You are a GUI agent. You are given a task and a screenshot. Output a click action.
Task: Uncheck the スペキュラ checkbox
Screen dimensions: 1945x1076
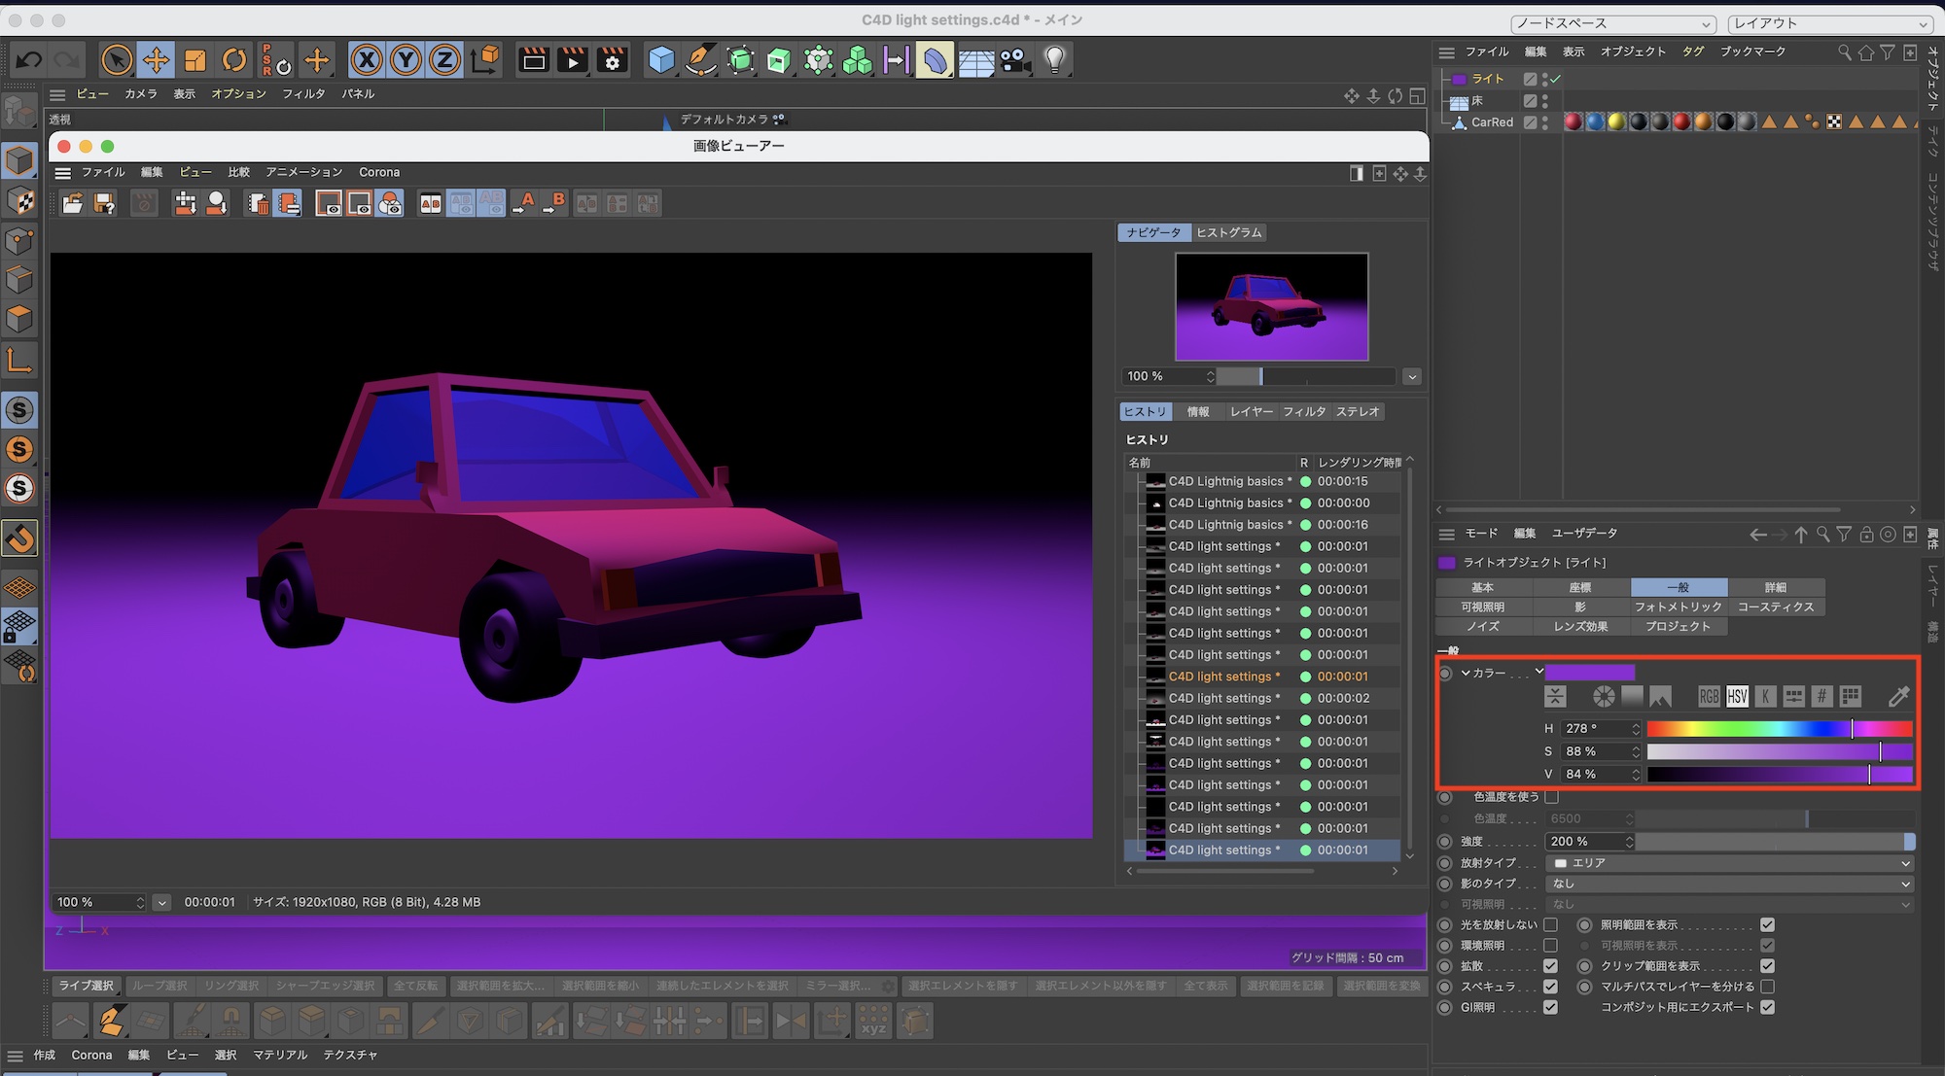[1550, 987]
